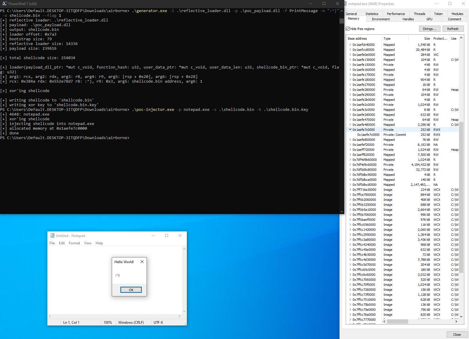
Task: Expand the 0x7ff716a30000 image region
Action: pos(350,190)
